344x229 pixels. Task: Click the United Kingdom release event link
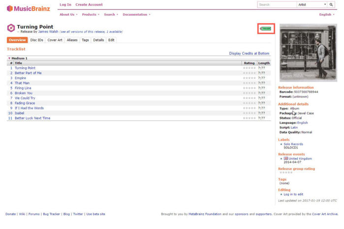pos(300,158)
